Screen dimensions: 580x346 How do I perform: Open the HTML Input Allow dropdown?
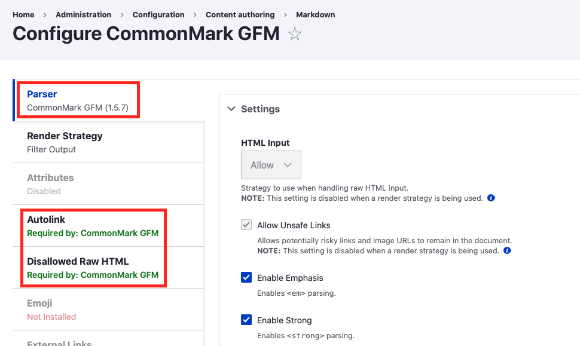tap(271, 165)
